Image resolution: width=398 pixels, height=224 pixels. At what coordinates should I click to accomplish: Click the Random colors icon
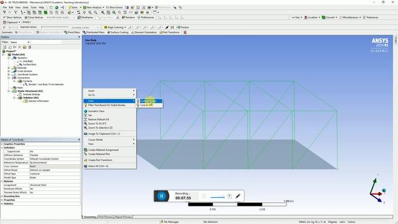coord(123,17)
